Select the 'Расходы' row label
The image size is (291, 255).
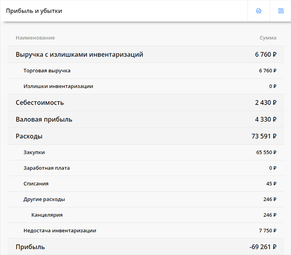(x=29, y=136)
